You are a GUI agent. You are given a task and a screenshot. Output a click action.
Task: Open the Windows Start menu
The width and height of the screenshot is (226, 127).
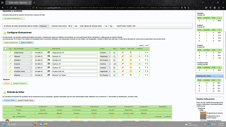click(4, 124)
